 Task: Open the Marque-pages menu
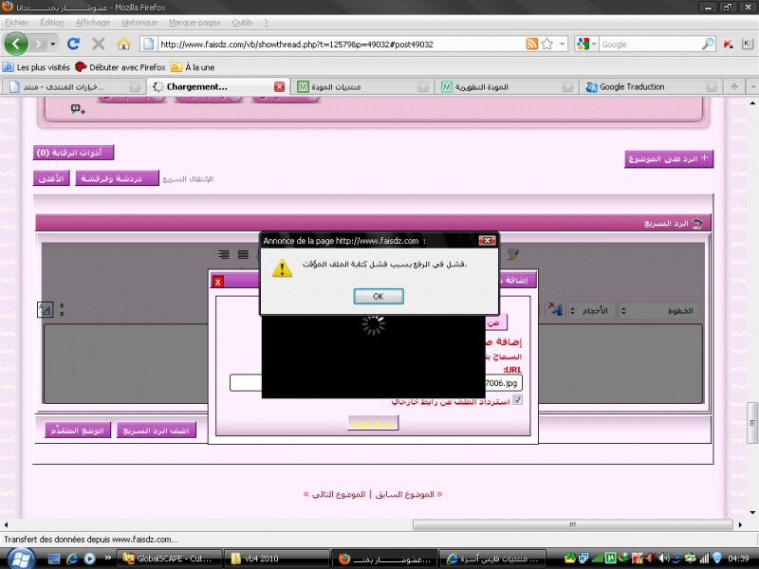click(194, 21)
